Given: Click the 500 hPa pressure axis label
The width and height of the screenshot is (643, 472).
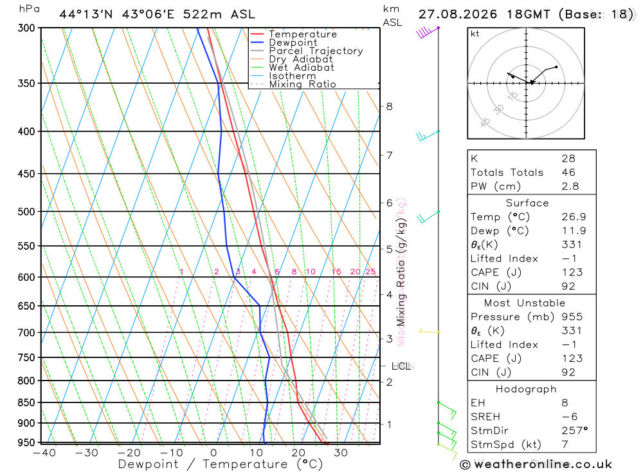Looking at the screenshot, I should (x=26, y=212).
